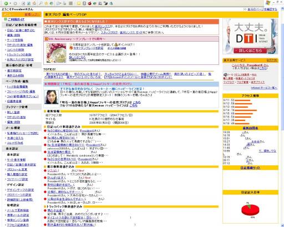
Task: Open プロフィール変更 sidebar link
Action: point(17,169)
